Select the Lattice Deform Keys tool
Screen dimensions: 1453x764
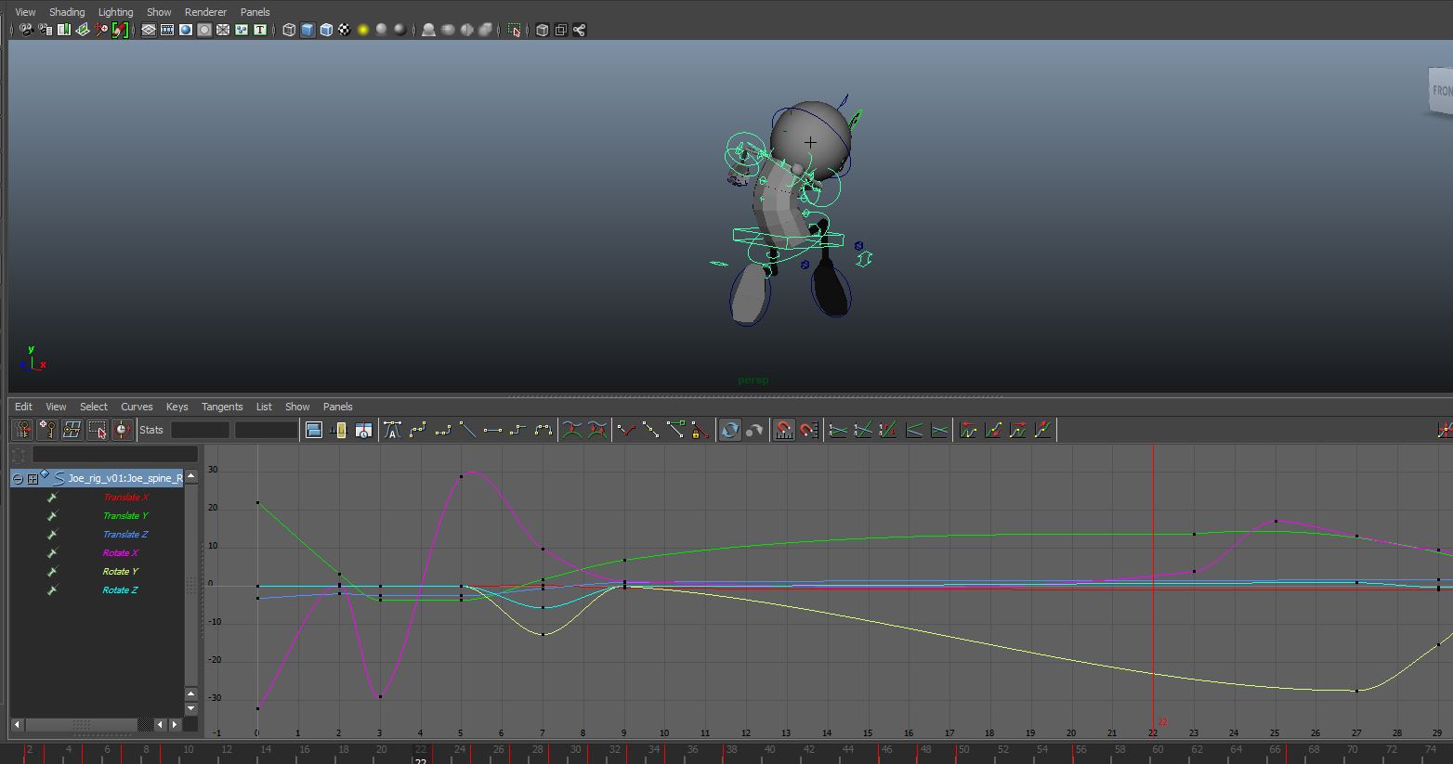tap(72, 429)
